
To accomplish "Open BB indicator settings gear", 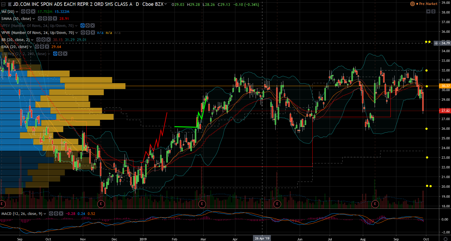I will point(43,40).
